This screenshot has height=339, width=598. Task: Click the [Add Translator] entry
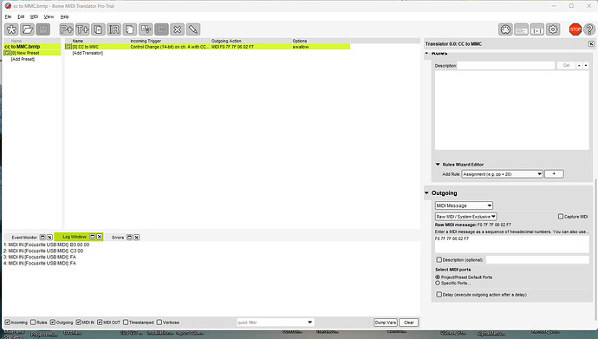click(x=88, y=53)
